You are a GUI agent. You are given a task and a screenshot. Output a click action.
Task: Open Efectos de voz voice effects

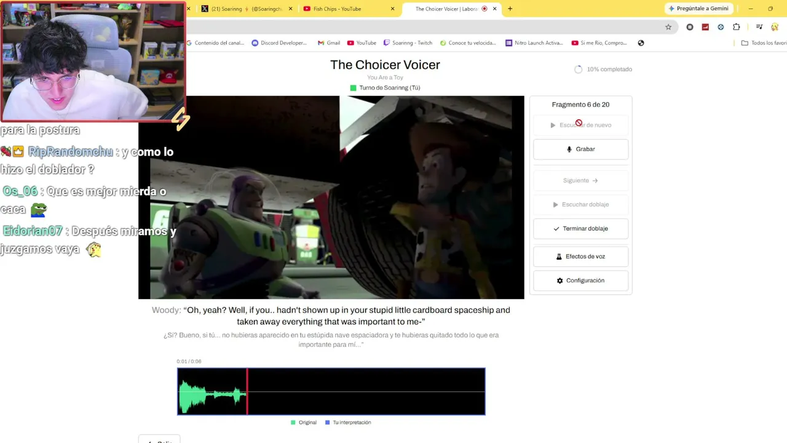[x=580, y=257]
